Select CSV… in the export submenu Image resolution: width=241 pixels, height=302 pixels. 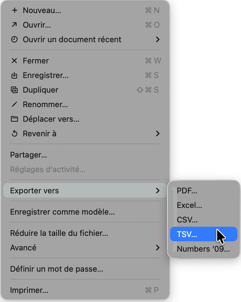point(187,220)
